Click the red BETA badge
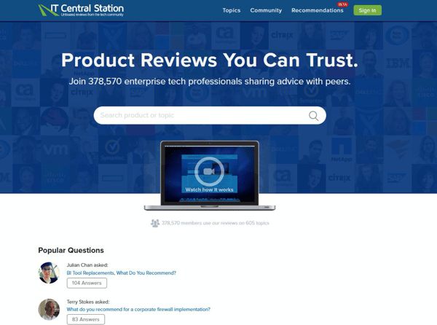 (x=342, y=4)
